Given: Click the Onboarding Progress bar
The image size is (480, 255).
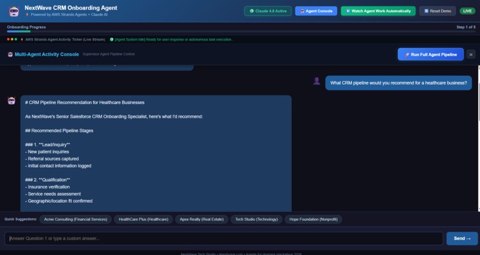Looking at the screenshot, I should coord(241,32).
